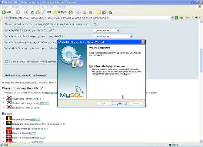The width and height of the screenshot is (203, 147).
Task: Click the Mail envelope toolbar icon
Action: [x=77, y=12]
